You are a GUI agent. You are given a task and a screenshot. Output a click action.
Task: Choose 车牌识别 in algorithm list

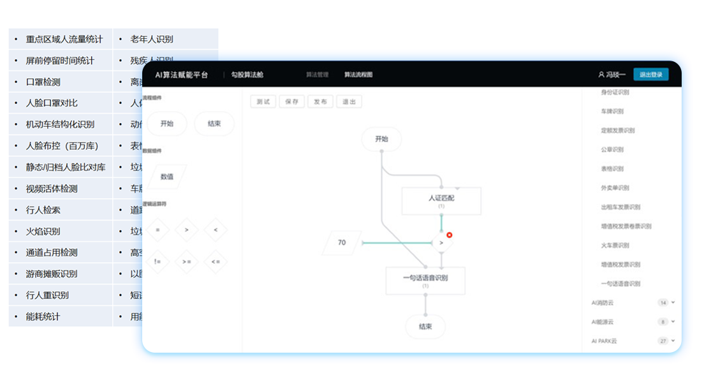pos(612,112)
